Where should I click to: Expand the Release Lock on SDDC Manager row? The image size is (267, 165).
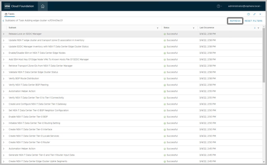click(4, 34)
